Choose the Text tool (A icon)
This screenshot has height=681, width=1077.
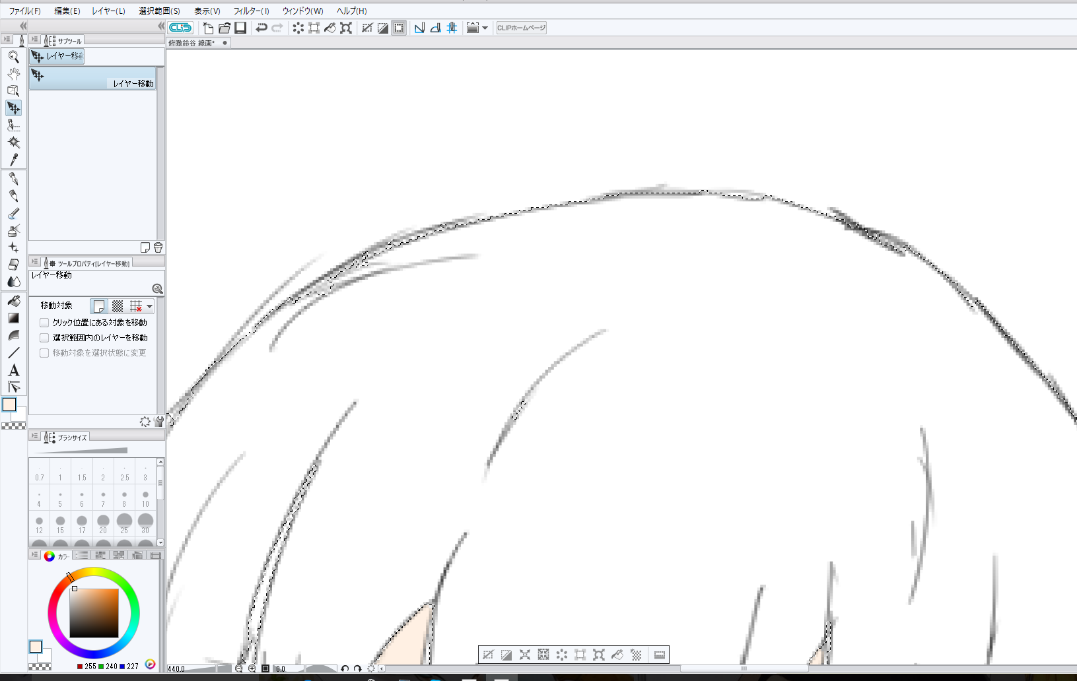(x=13, y=370)
